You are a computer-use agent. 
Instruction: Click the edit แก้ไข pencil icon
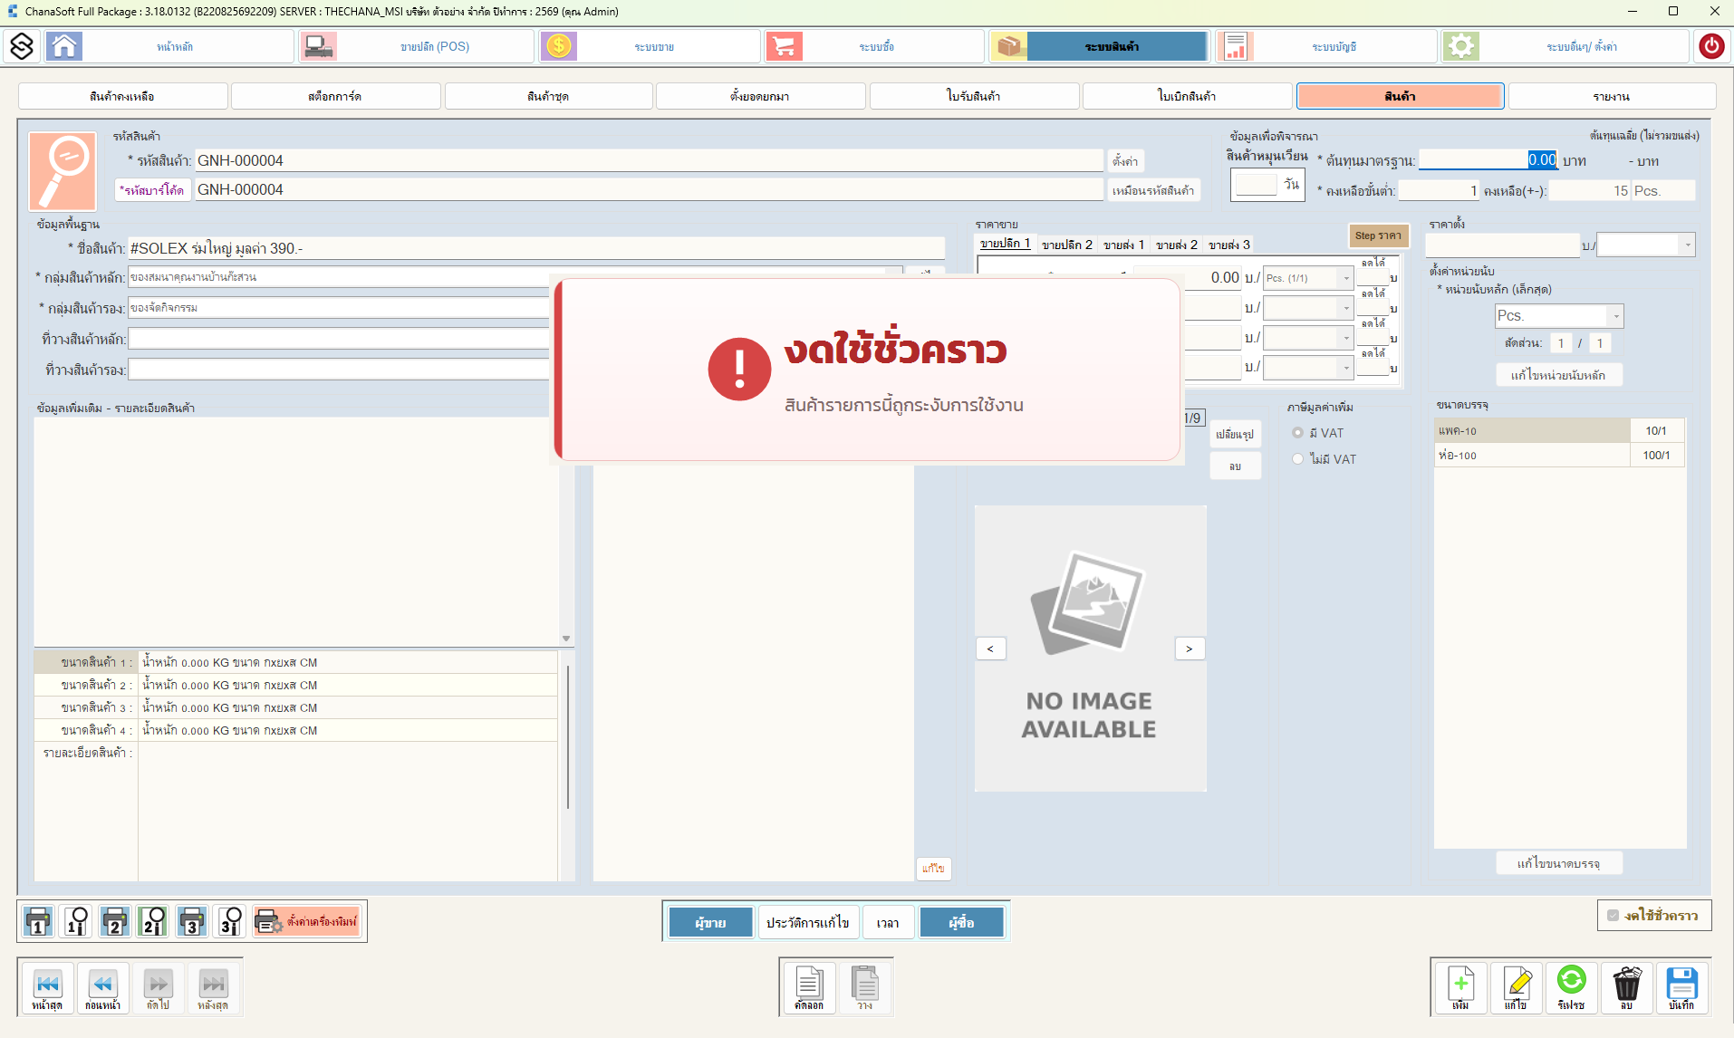click(1516, 988)
